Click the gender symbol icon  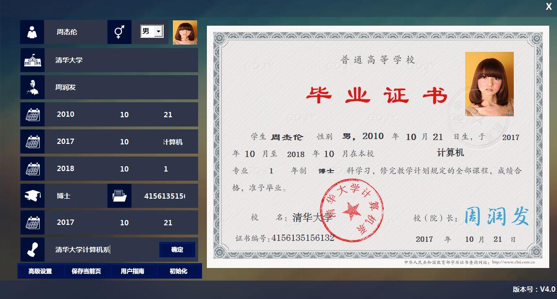point(119,32)
